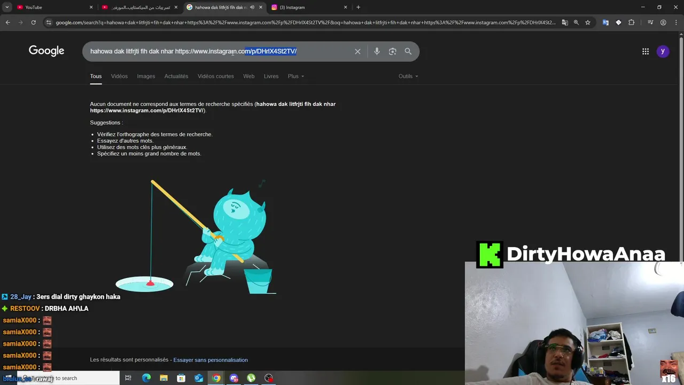Go back with the browser back arrow
Image resolution: width=684 pixels, height=385 pixels.
tap(7, 22)
